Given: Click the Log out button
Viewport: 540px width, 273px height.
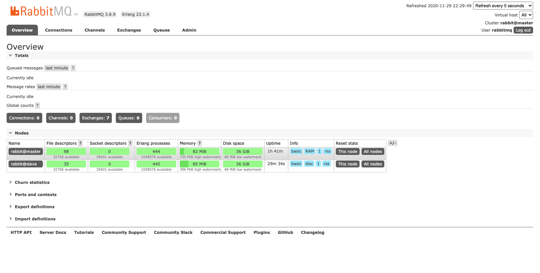Looking at the screenshot, I should point(523,30).
